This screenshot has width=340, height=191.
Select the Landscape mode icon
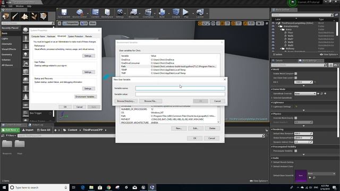[24, 16]
